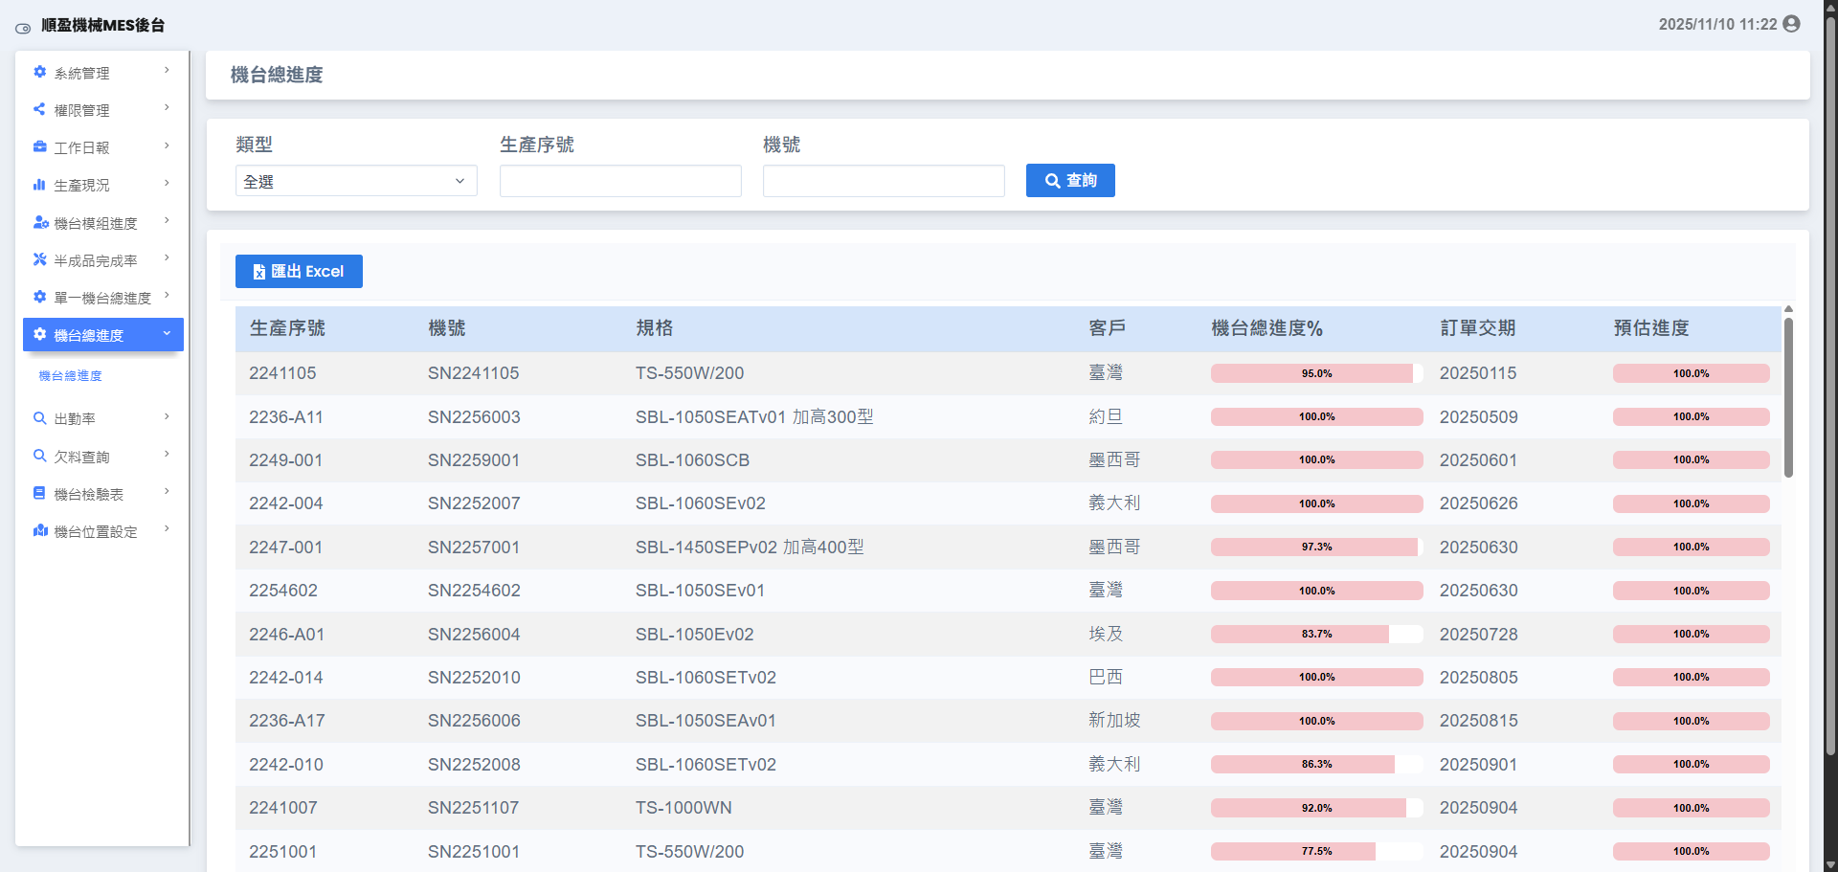Screen dimensions: 1838x872
Task: Open the 單一機台總進度 menu item
Action: (101, 298)
